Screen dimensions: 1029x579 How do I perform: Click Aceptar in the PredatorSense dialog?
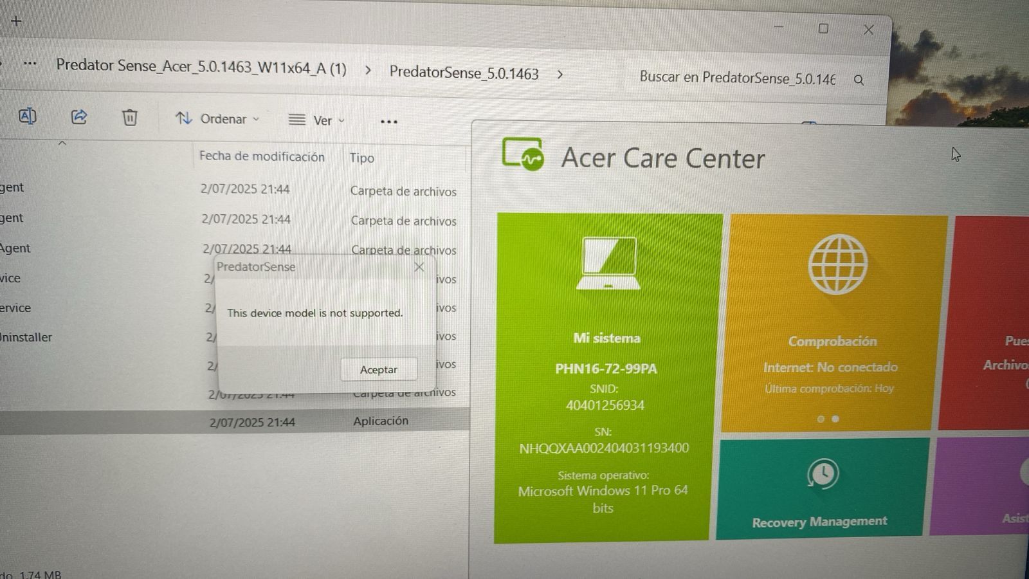pos(378,369)
